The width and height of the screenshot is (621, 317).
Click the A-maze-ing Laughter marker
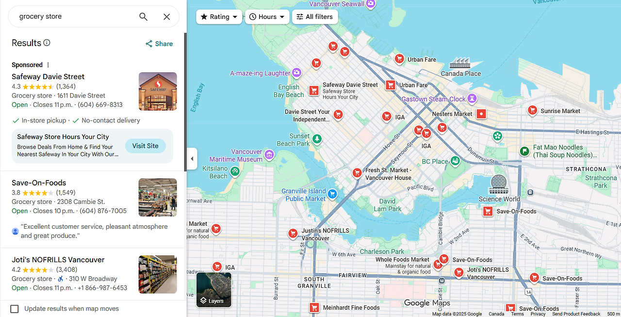click(x=296, y=73)
